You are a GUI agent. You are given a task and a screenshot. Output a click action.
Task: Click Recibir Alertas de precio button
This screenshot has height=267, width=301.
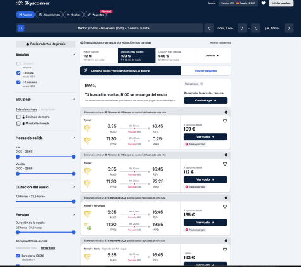46,44
